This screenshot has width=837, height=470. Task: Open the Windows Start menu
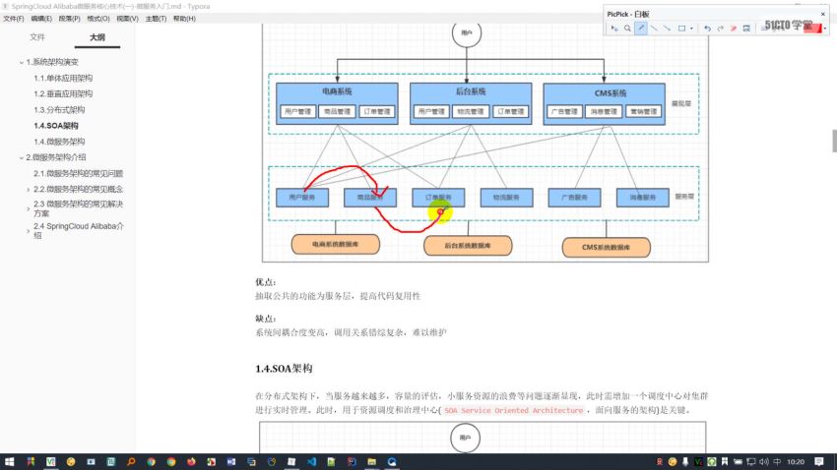(9, 461)
